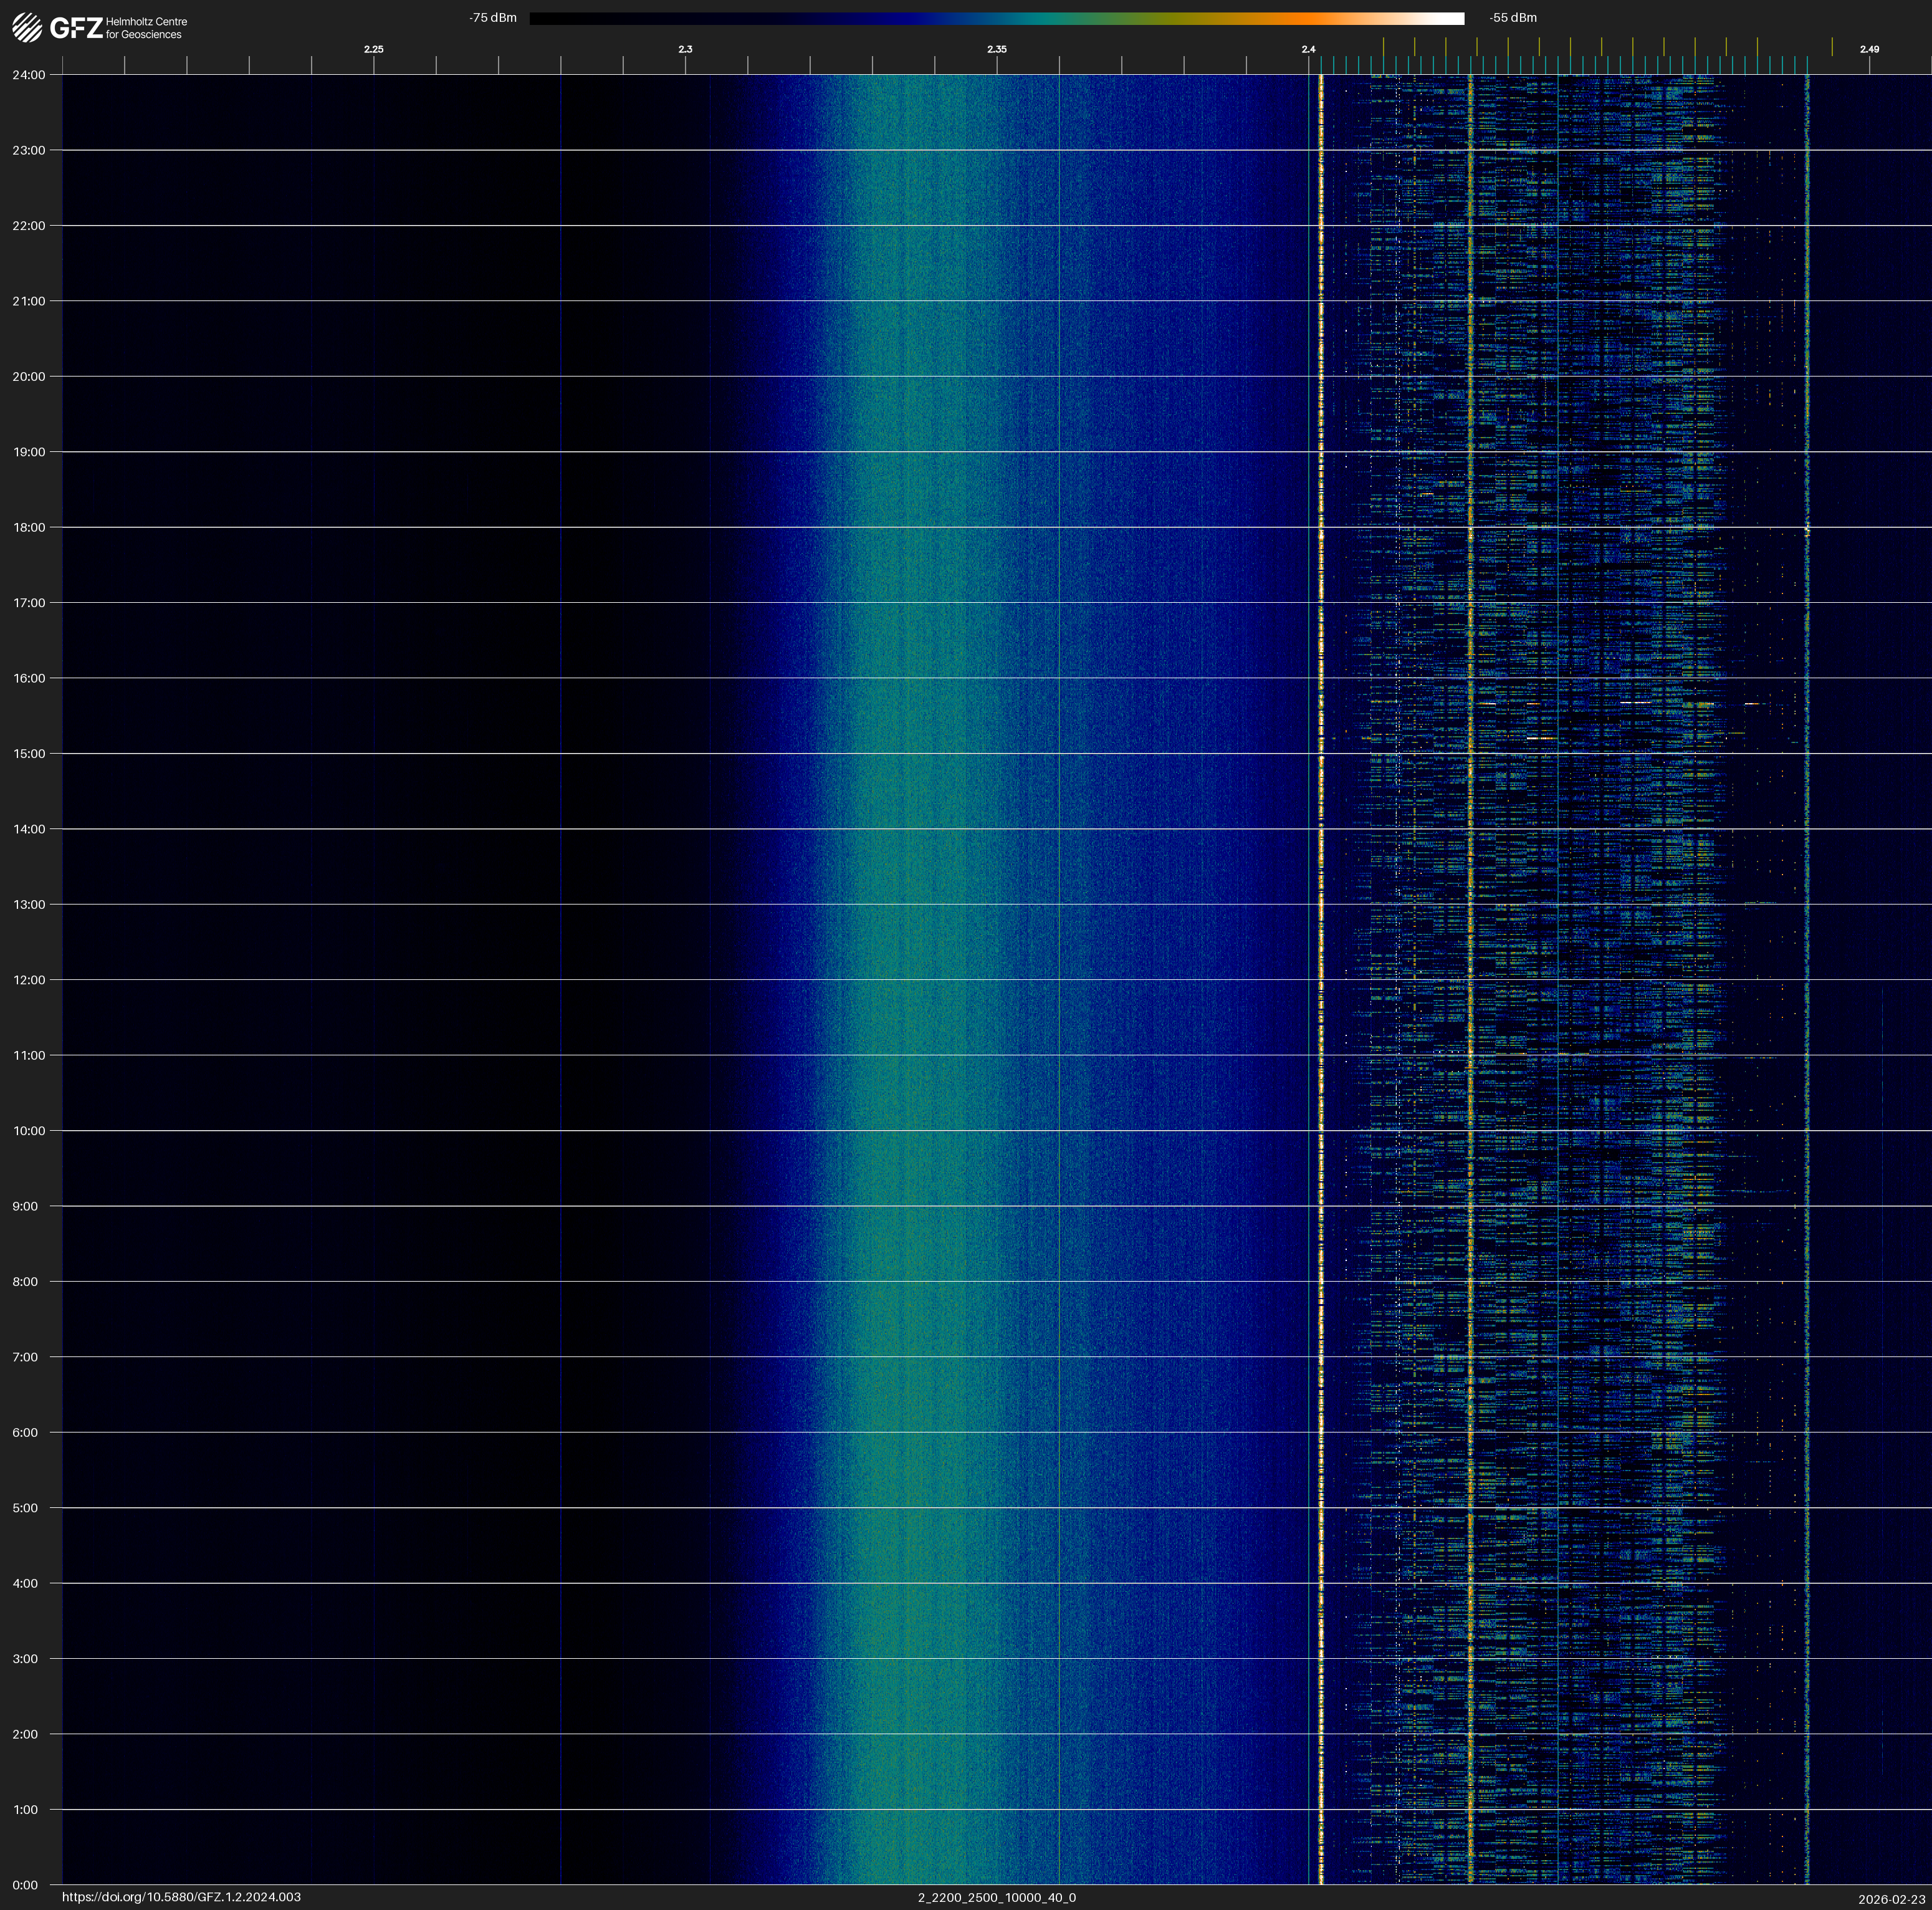The image size is (1932, 1910).
Task: Click the 0:00 time label at bottom
Action: (x=25, y=1885)
